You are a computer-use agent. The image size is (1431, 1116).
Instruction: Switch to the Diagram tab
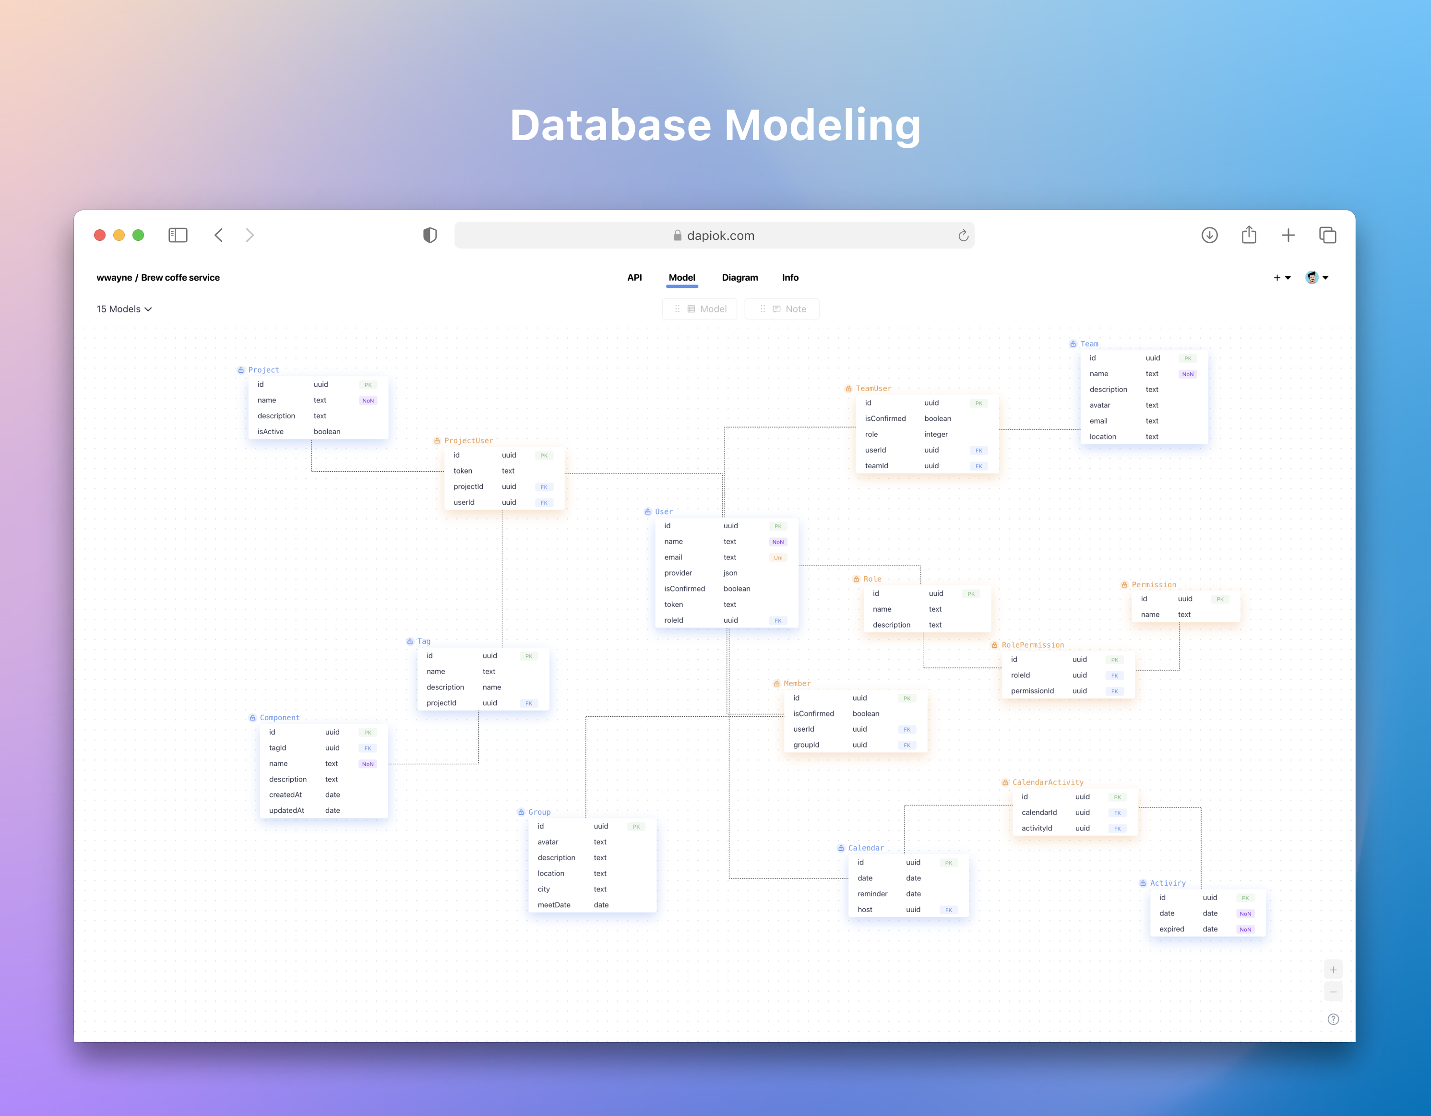(740, 278)
